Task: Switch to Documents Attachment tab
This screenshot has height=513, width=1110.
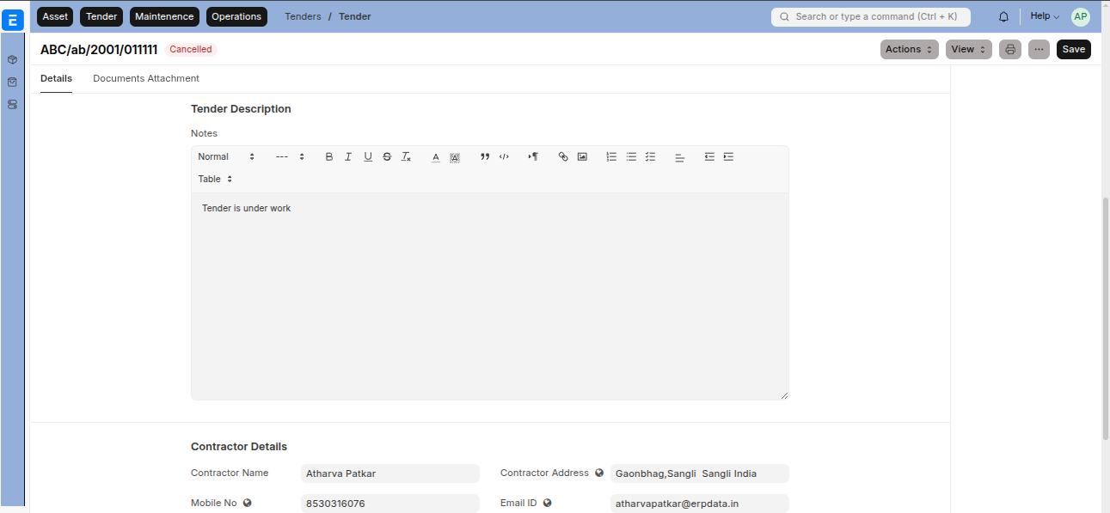Action: (146, 79)
